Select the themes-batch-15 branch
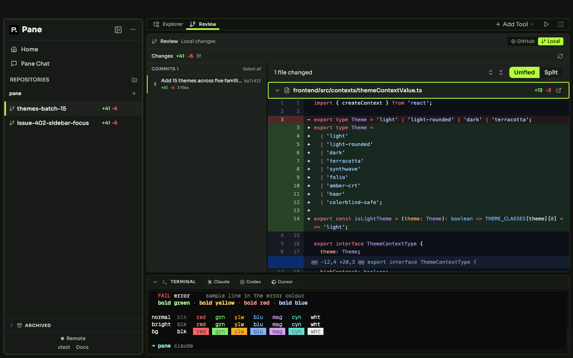Image resolution: width=573 pixels, height=358 pixels. pyautogui.click(x=73, y=109)
